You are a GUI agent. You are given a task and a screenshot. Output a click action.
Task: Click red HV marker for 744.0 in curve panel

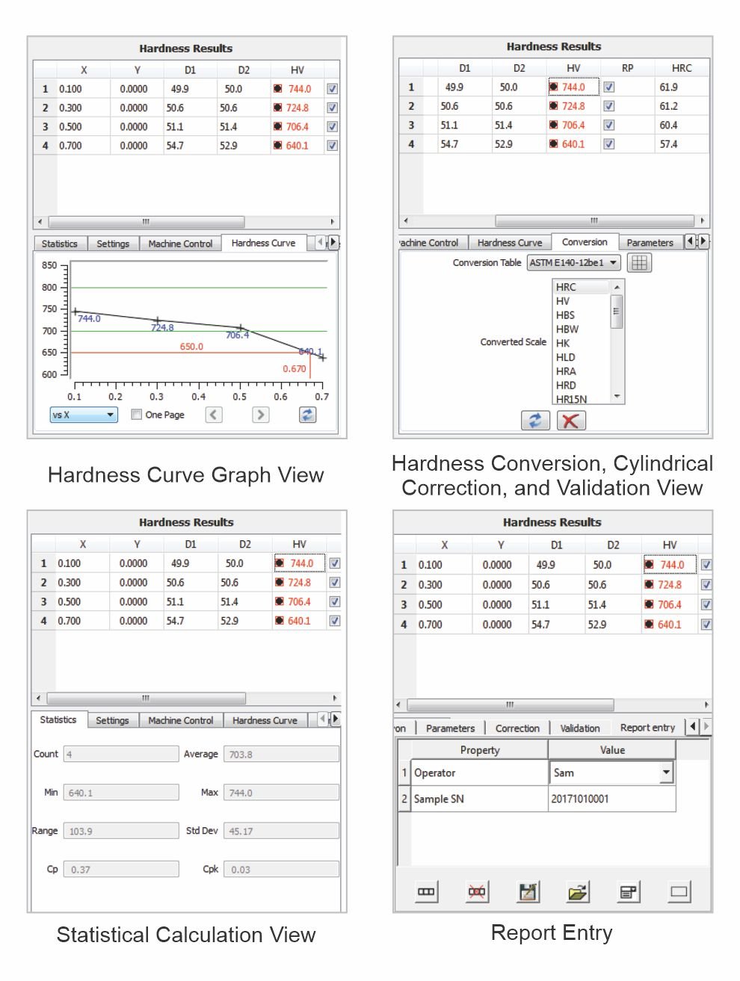tap(277, 89)
